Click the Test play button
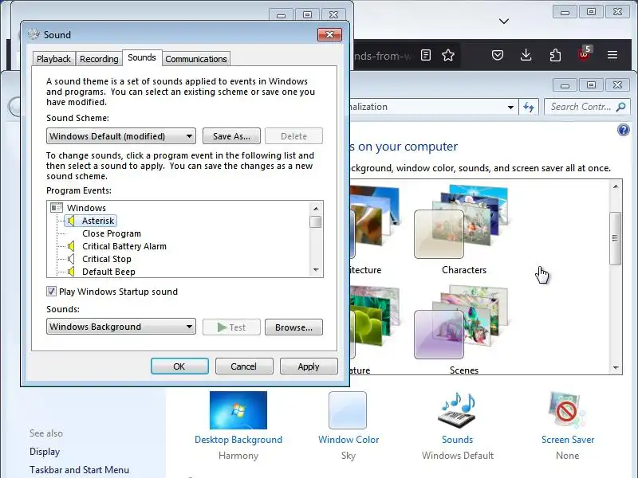The width and height of the screenshot is (638, 478). (231, 327)
